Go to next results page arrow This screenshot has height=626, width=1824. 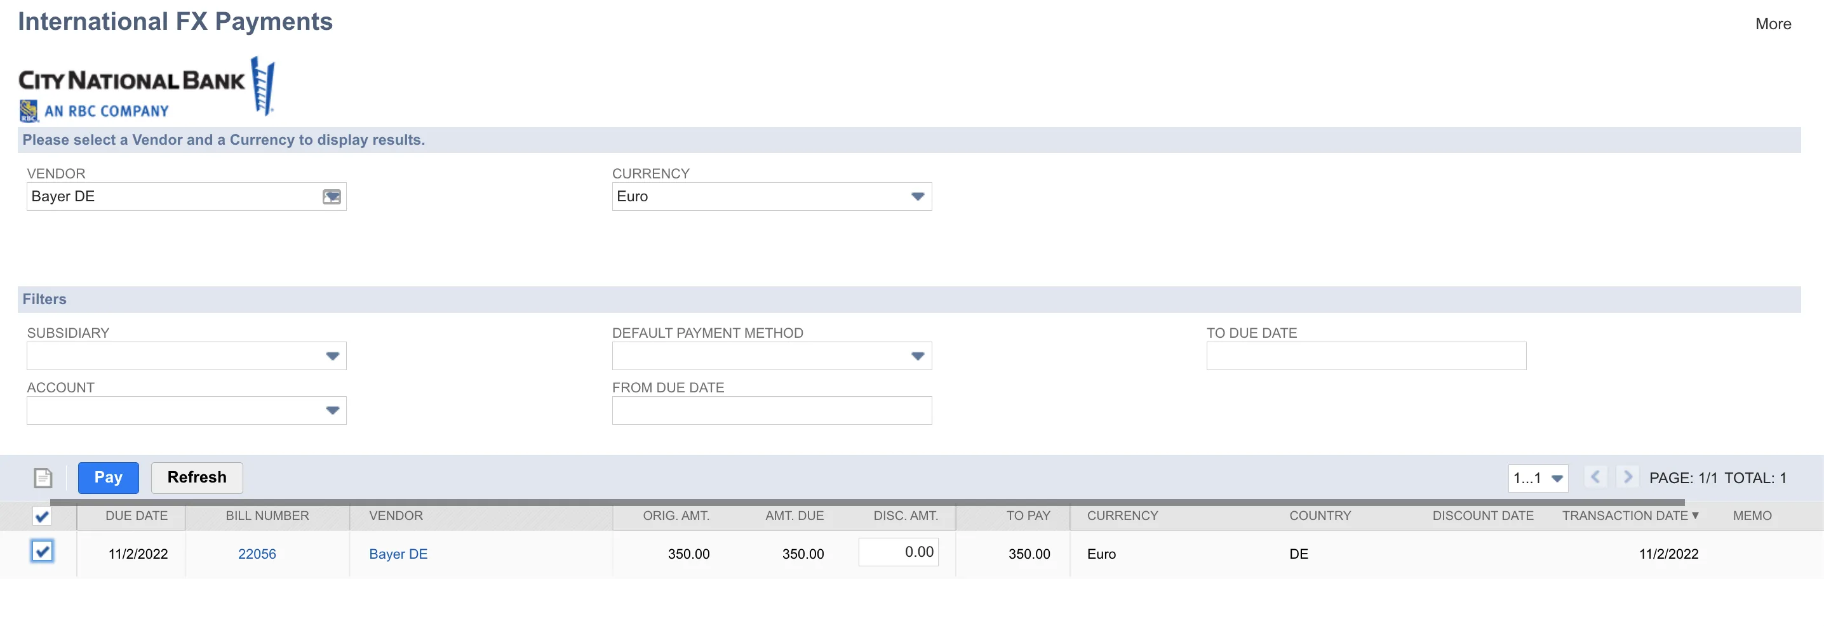coord(1628,477)
